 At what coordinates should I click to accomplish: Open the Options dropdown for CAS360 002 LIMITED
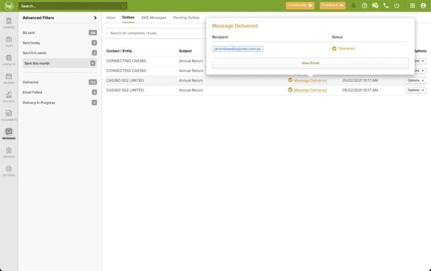[415, 80]
